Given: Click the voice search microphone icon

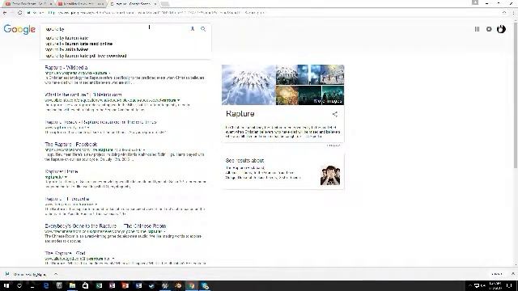Looking at the screenshot, I should [x=193, y=29].
